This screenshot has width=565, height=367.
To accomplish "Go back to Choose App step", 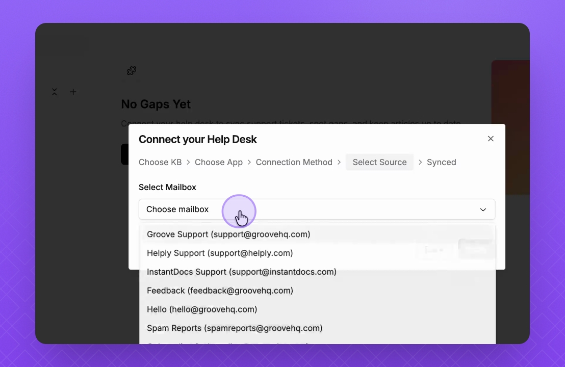I will 219,162.
